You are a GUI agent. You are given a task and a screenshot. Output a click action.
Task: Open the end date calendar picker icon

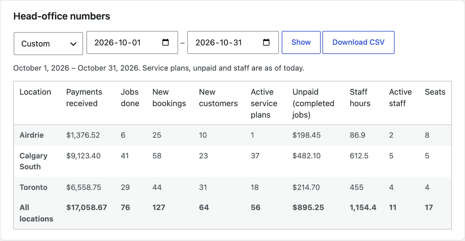point(266,42)
